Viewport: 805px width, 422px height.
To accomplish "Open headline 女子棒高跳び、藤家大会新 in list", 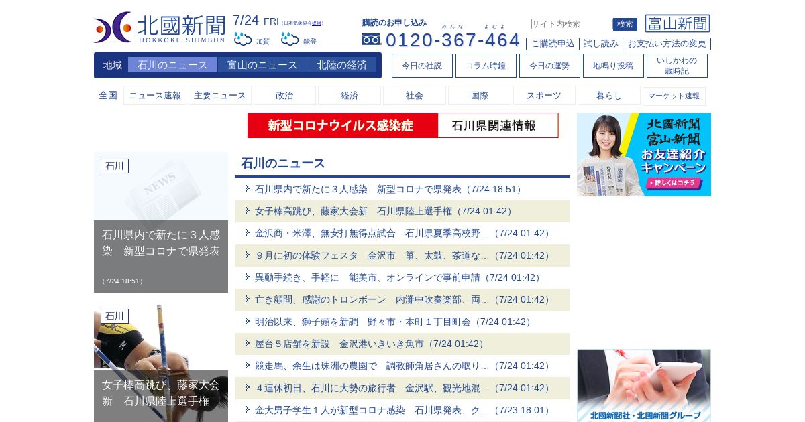I will click(x=384, y=211).
